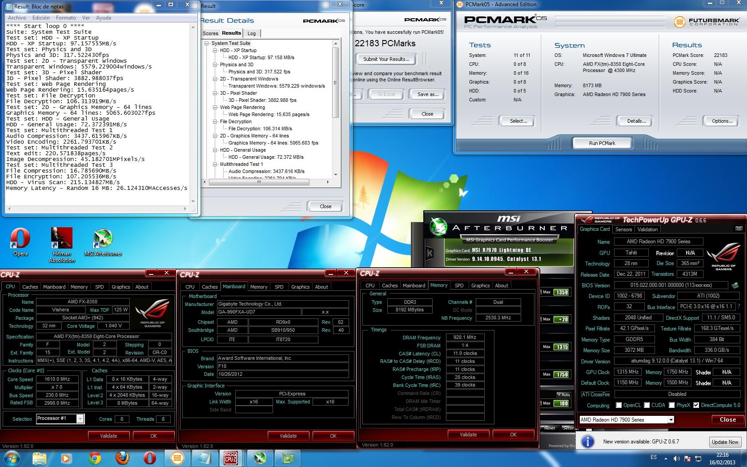747x467 pixels.
Task: Switch to MSI Afterburner taskbar icon
Action: pos(260,458)
